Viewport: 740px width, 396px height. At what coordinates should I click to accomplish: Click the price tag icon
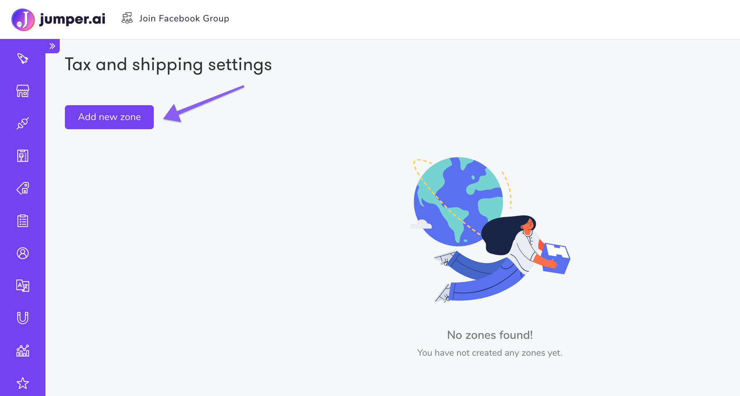[x=22, y=188]
